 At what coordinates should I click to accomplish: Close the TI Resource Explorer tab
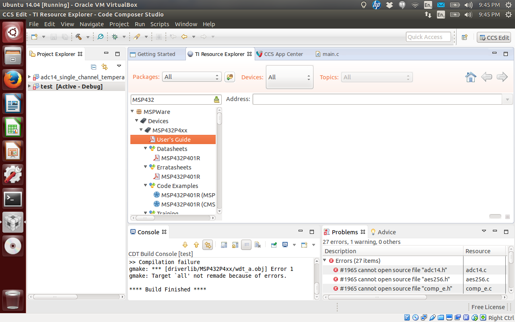(249, 54)
